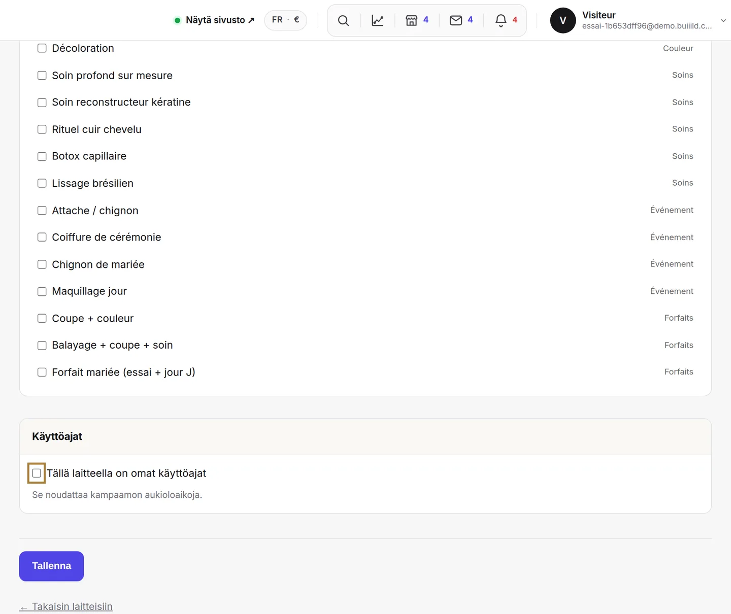Viewport: 731px width, 614px height.
Task: Select the Rituel cuir chevelu checkbox
Action: click(x=42, y=129)
